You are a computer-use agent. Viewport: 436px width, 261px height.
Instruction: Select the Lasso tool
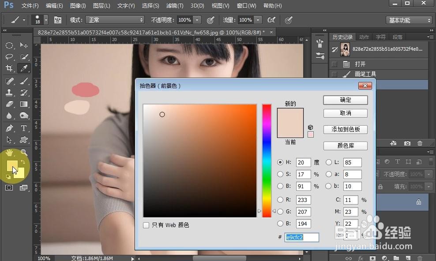10,57
